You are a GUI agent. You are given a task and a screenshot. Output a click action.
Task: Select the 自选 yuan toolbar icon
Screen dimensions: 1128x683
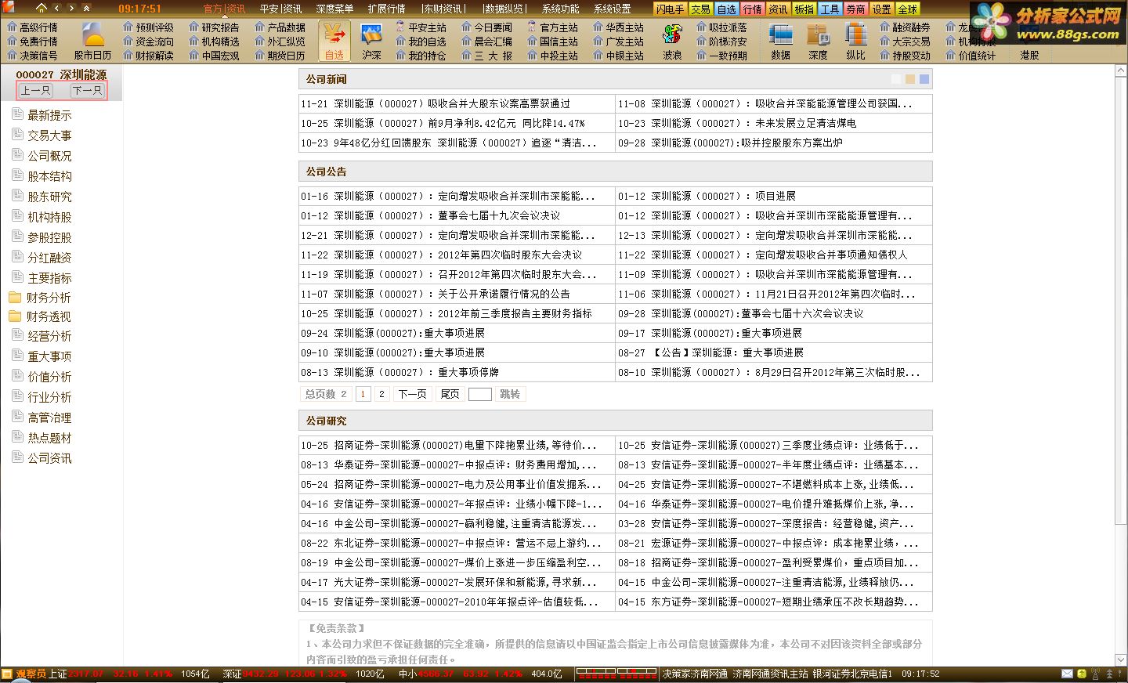(334, 42)
